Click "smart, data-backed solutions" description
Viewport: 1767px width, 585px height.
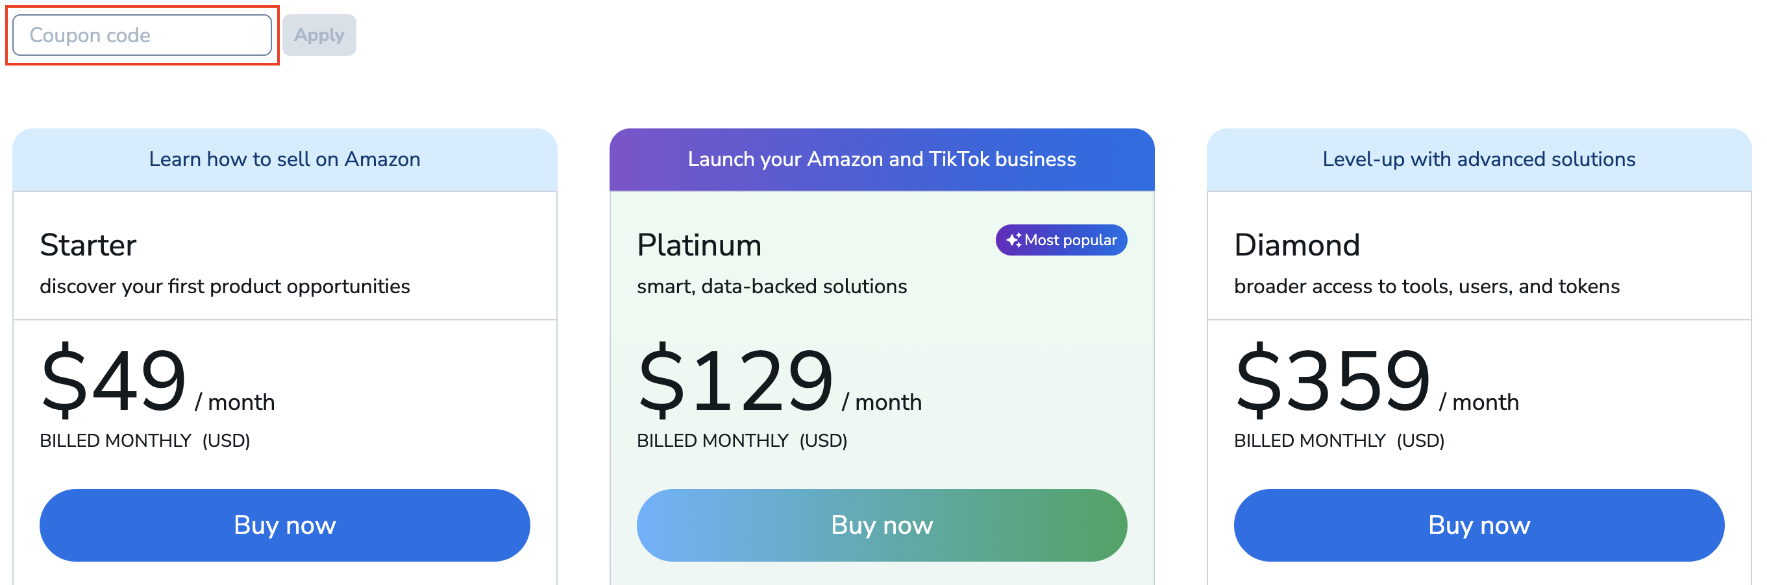(772, 286)
